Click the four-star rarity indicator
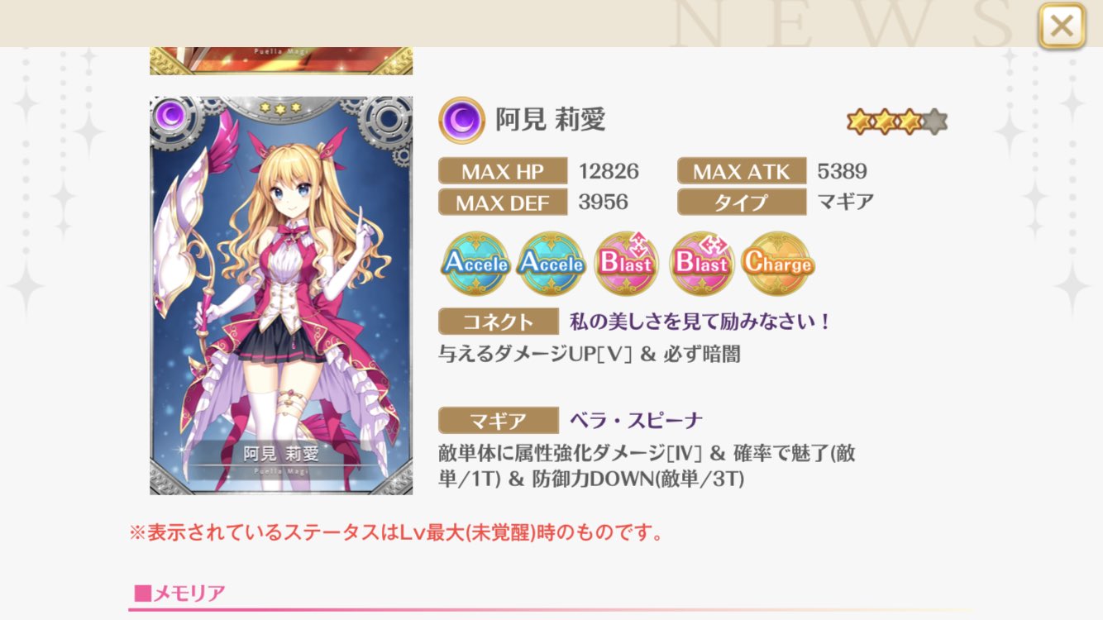The height and width of the screenshot is (620, 1103). [897, 122]
